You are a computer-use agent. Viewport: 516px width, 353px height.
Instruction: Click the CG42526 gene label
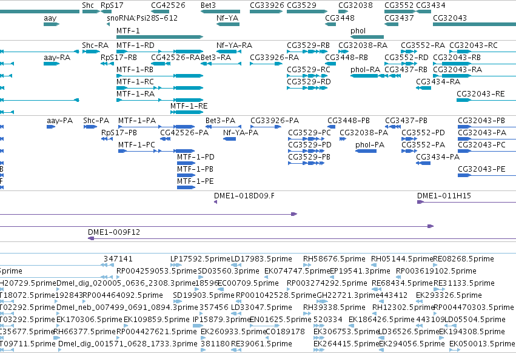pyautogui.click(x=168, y=5)
